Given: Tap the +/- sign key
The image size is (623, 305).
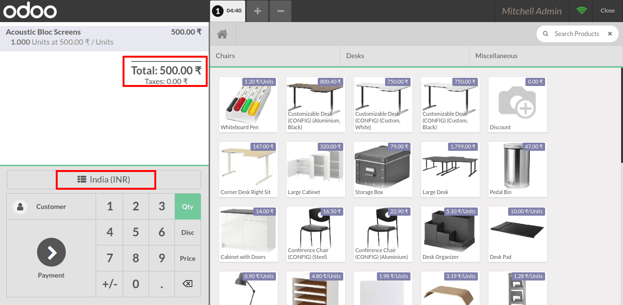Looking at the screenshot, I should [x=110, y=284].
